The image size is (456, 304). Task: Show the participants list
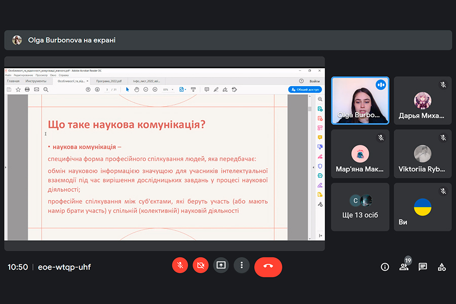click(404, 267)
